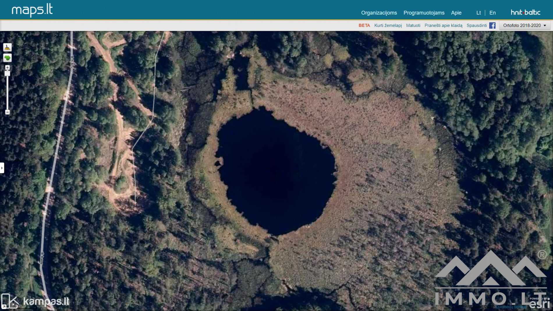
Task: Click the green Lithuania full-extent icon
Action: (7, 58)
